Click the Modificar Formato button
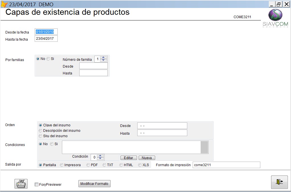Screen dimensions: 291x192 coord(94,184)
